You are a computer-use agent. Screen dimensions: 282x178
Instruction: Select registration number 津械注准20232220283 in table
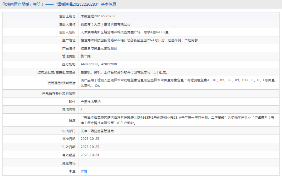click(x=98, y=16)
